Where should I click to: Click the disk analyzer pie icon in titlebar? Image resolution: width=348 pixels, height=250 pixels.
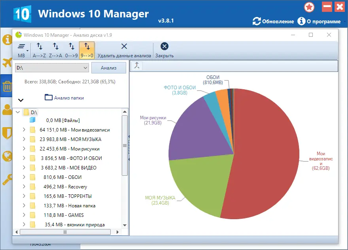19,35
